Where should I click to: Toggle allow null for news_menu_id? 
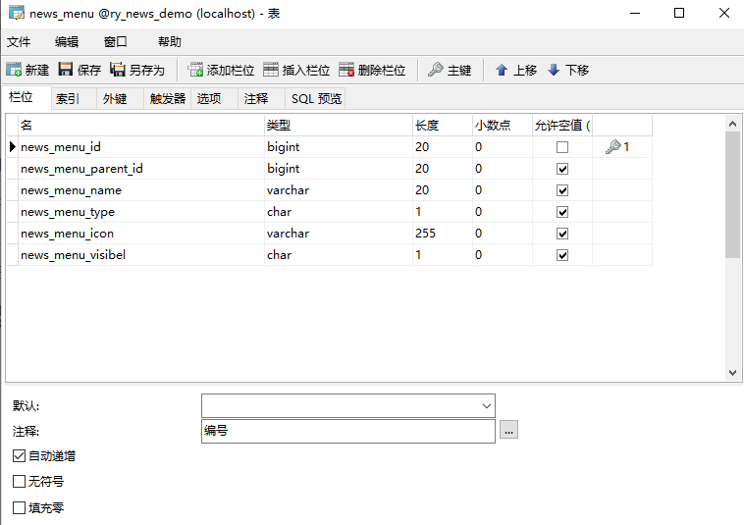(562, 147)
